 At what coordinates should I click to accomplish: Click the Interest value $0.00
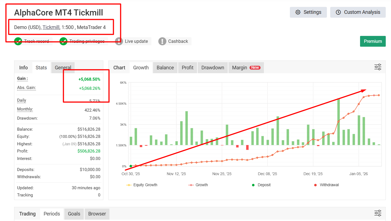[x=95, y=159]
